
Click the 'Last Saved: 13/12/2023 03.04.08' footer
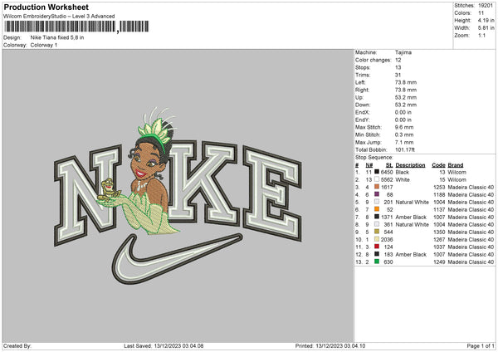164,345
